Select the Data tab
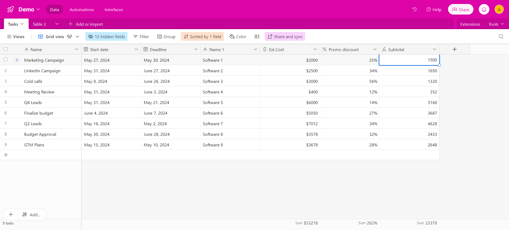Image resolution: width=509 pixels, height=230 pixels. pos(55,10)
